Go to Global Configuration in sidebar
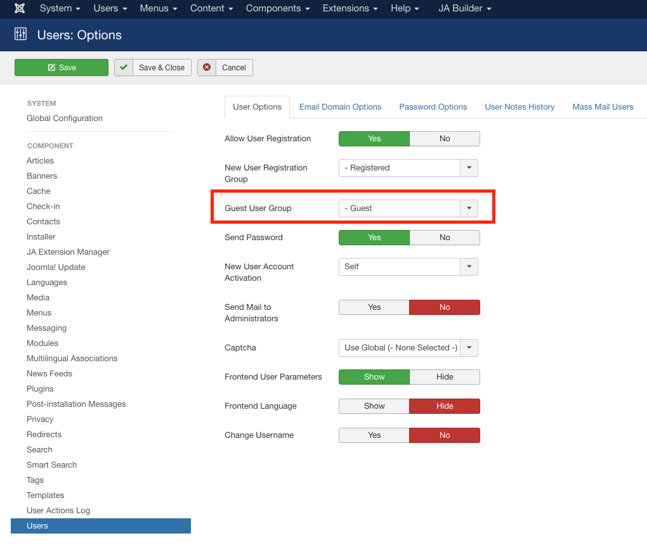Viewport: 647px width, 550px height. tap(65, 118)
